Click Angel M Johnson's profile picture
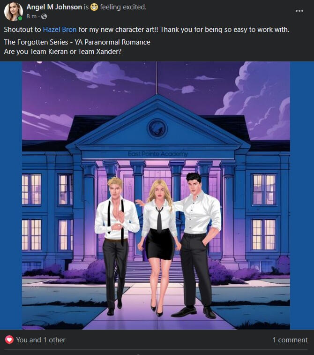314x355 pixels. (x=14, y=12)
